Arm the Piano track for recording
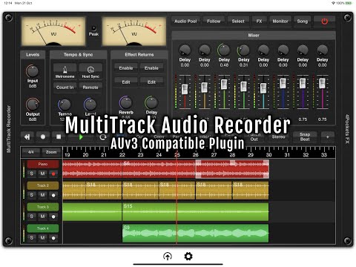Viewport: 356px width, 267px height. tap(53, 174)
